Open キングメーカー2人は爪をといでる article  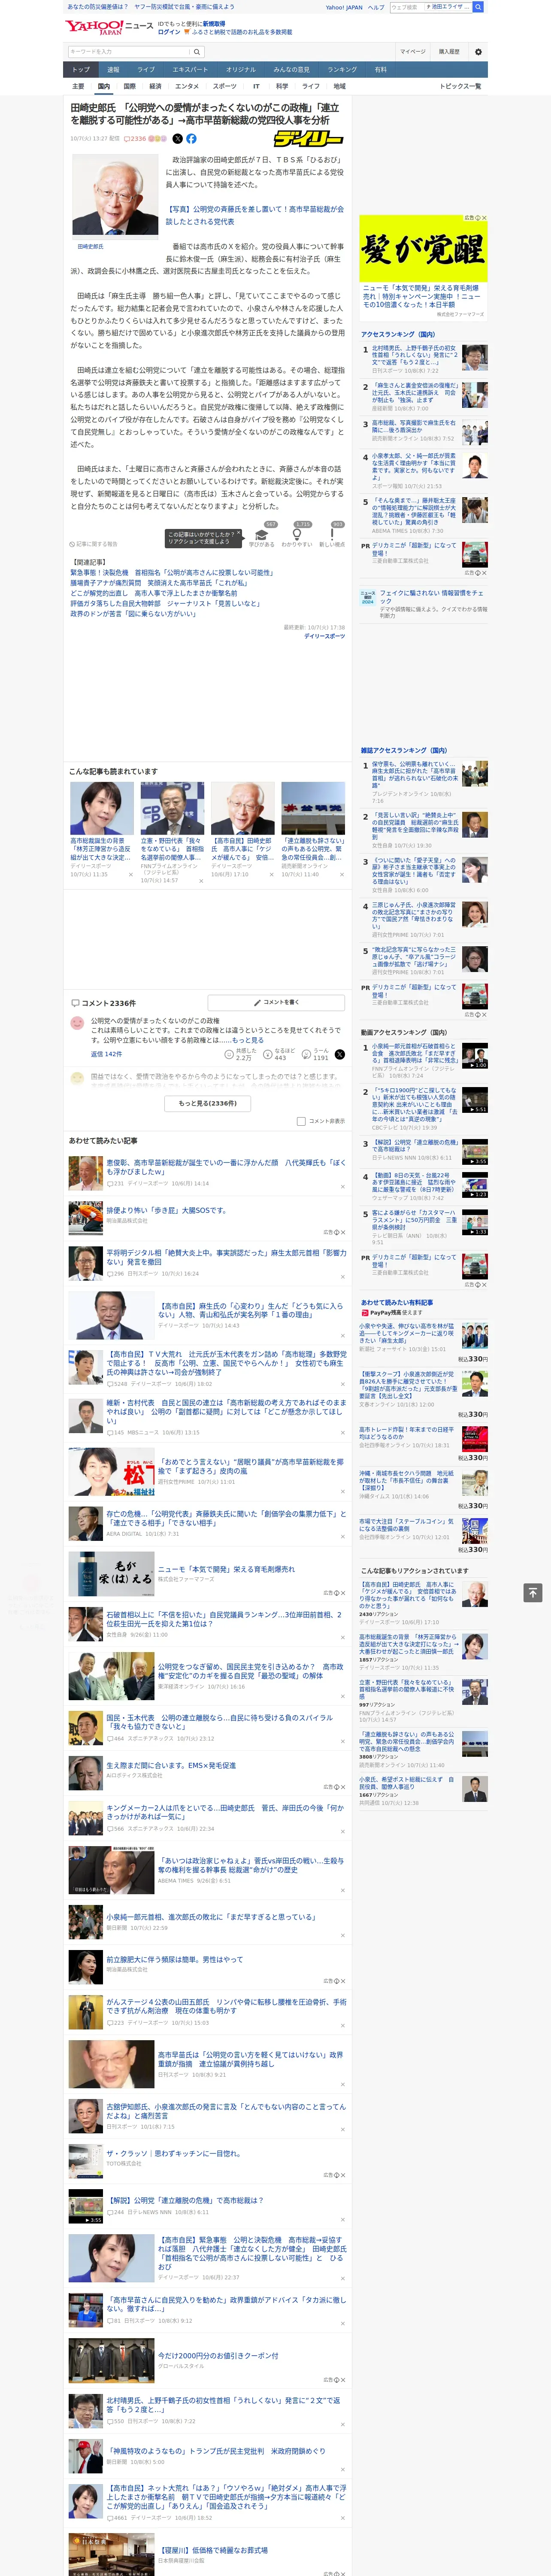(224, 1811)
